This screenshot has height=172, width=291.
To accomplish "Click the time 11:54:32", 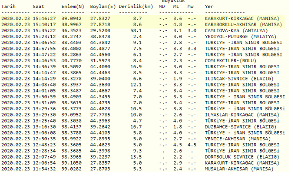I will coord(44,169).
